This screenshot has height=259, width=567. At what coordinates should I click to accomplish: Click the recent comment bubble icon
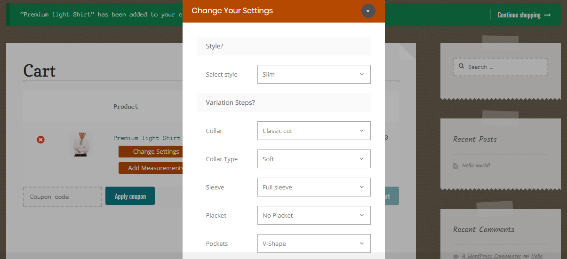(x=455, y=256)
